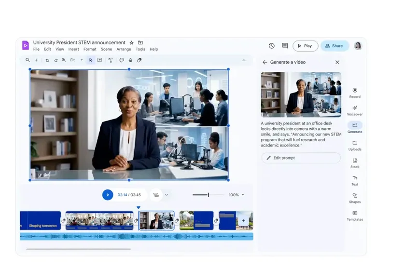Open the Shapes panel
The height and width of the screenshot is (269, 404).
355,198
